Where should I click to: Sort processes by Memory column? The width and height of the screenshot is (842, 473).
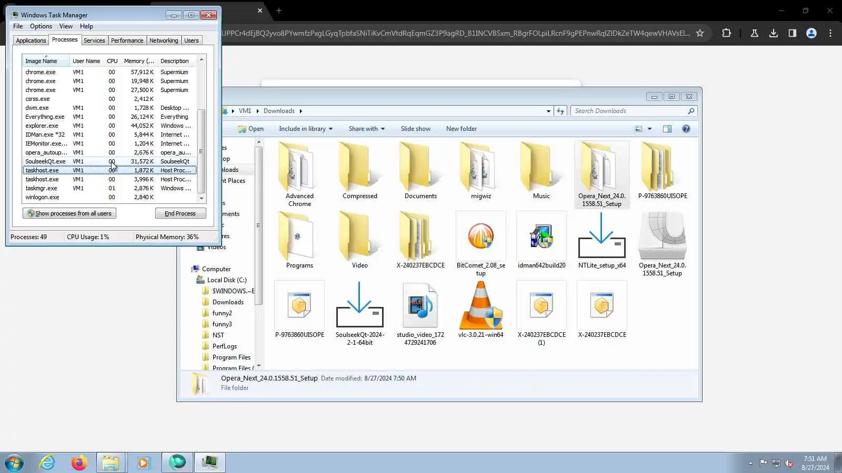click(139, 61)
